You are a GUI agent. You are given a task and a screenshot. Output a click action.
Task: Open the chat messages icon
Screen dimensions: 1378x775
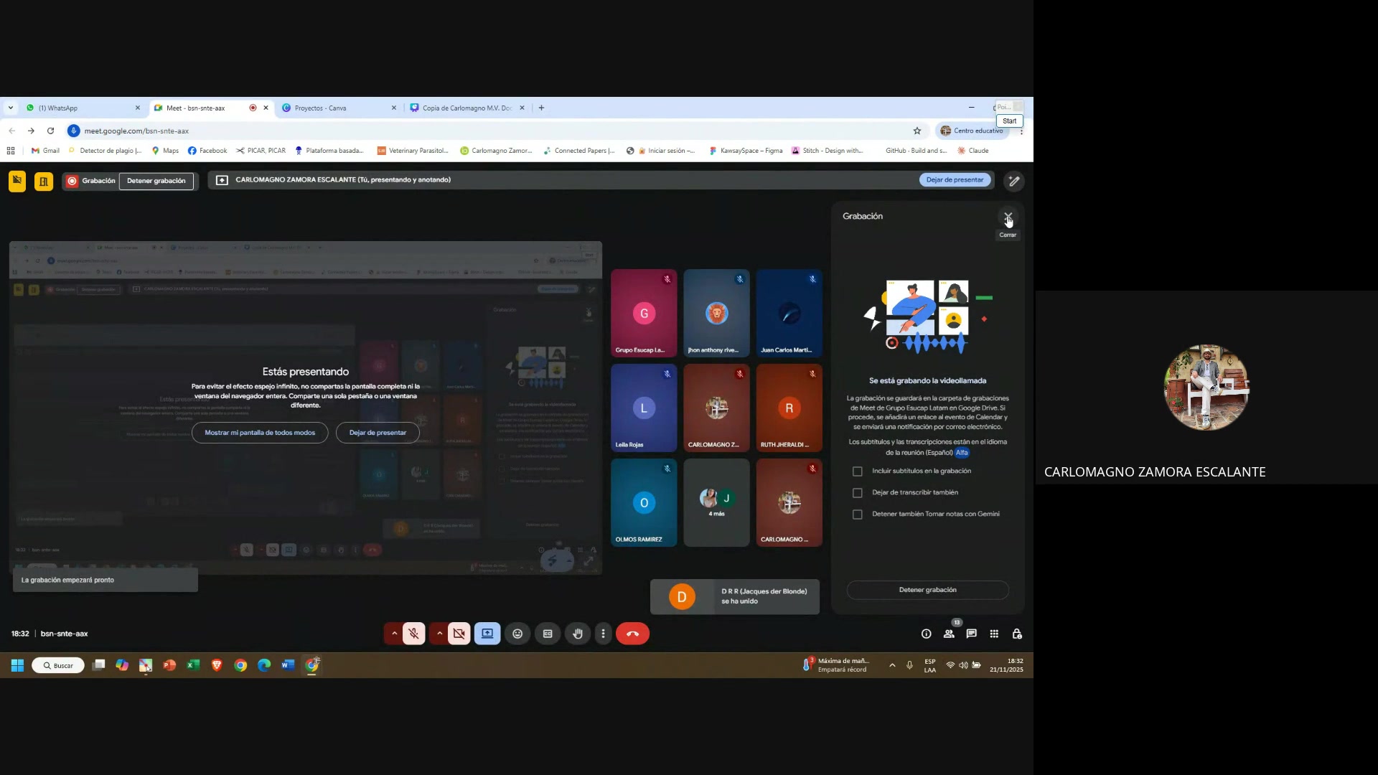pos(971,634)
